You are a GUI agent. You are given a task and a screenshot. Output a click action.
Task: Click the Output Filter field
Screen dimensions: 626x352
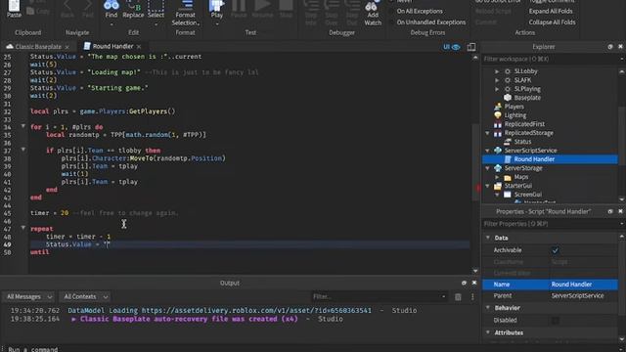(379, 297)
